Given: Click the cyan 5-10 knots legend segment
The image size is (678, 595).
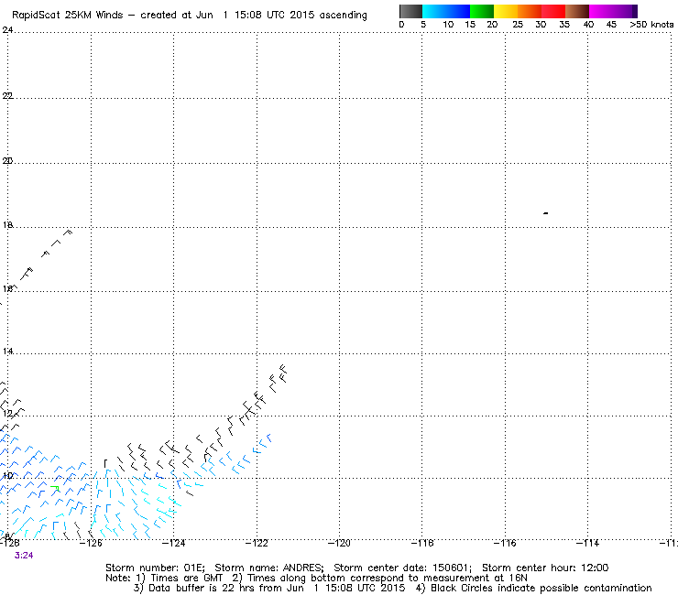Looking at the screenshot, I should (x=434, y=11).
